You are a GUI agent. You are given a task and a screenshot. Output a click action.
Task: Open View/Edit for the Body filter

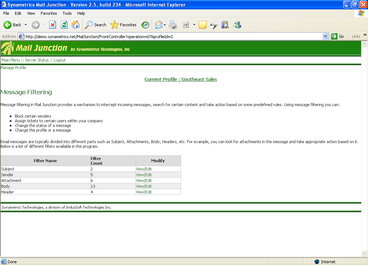click(144, 186)
